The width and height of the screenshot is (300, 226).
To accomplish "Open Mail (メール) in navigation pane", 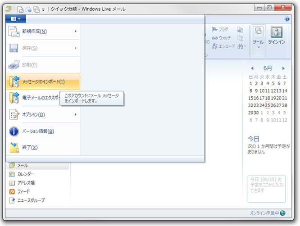I will (x=37, y=166).
